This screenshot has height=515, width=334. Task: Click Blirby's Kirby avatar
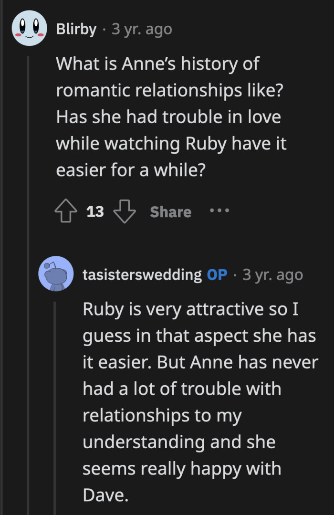(29, 28)
